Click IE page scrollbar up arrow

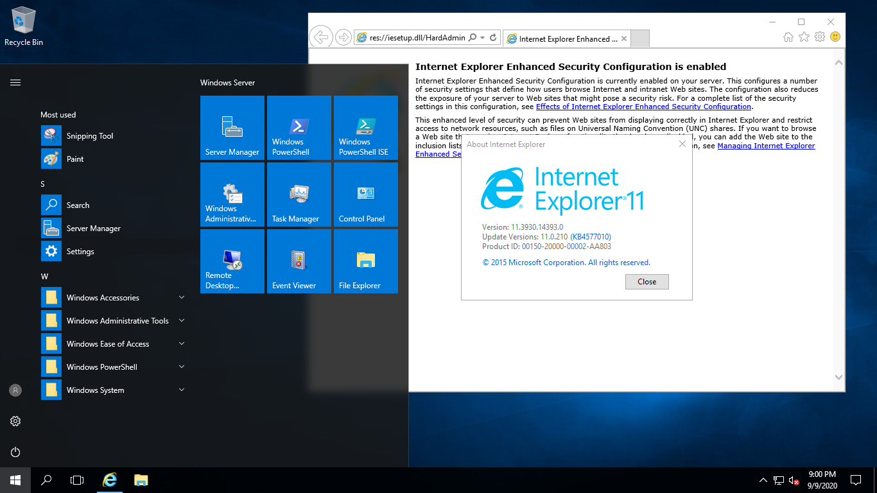tap(838, 62)
